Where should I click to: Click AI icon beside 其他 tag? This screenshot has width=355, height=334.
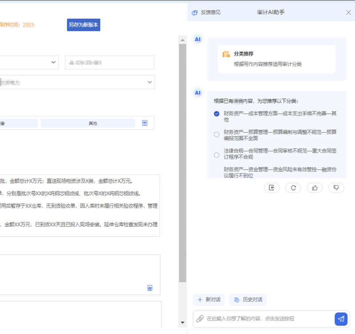click(145, 123)
